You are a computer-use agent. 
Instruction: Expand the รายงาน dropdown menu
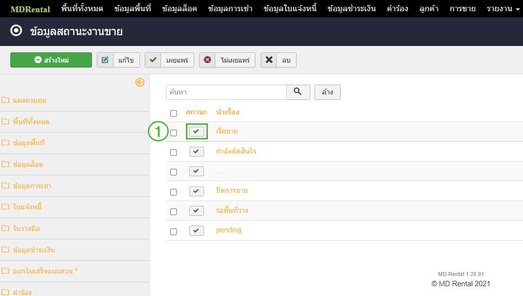click(503, 9)
